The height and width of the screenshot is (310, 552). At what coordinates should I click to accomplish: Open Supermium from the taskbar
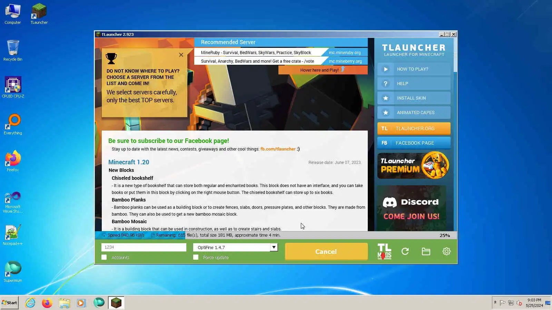[99, 303]
